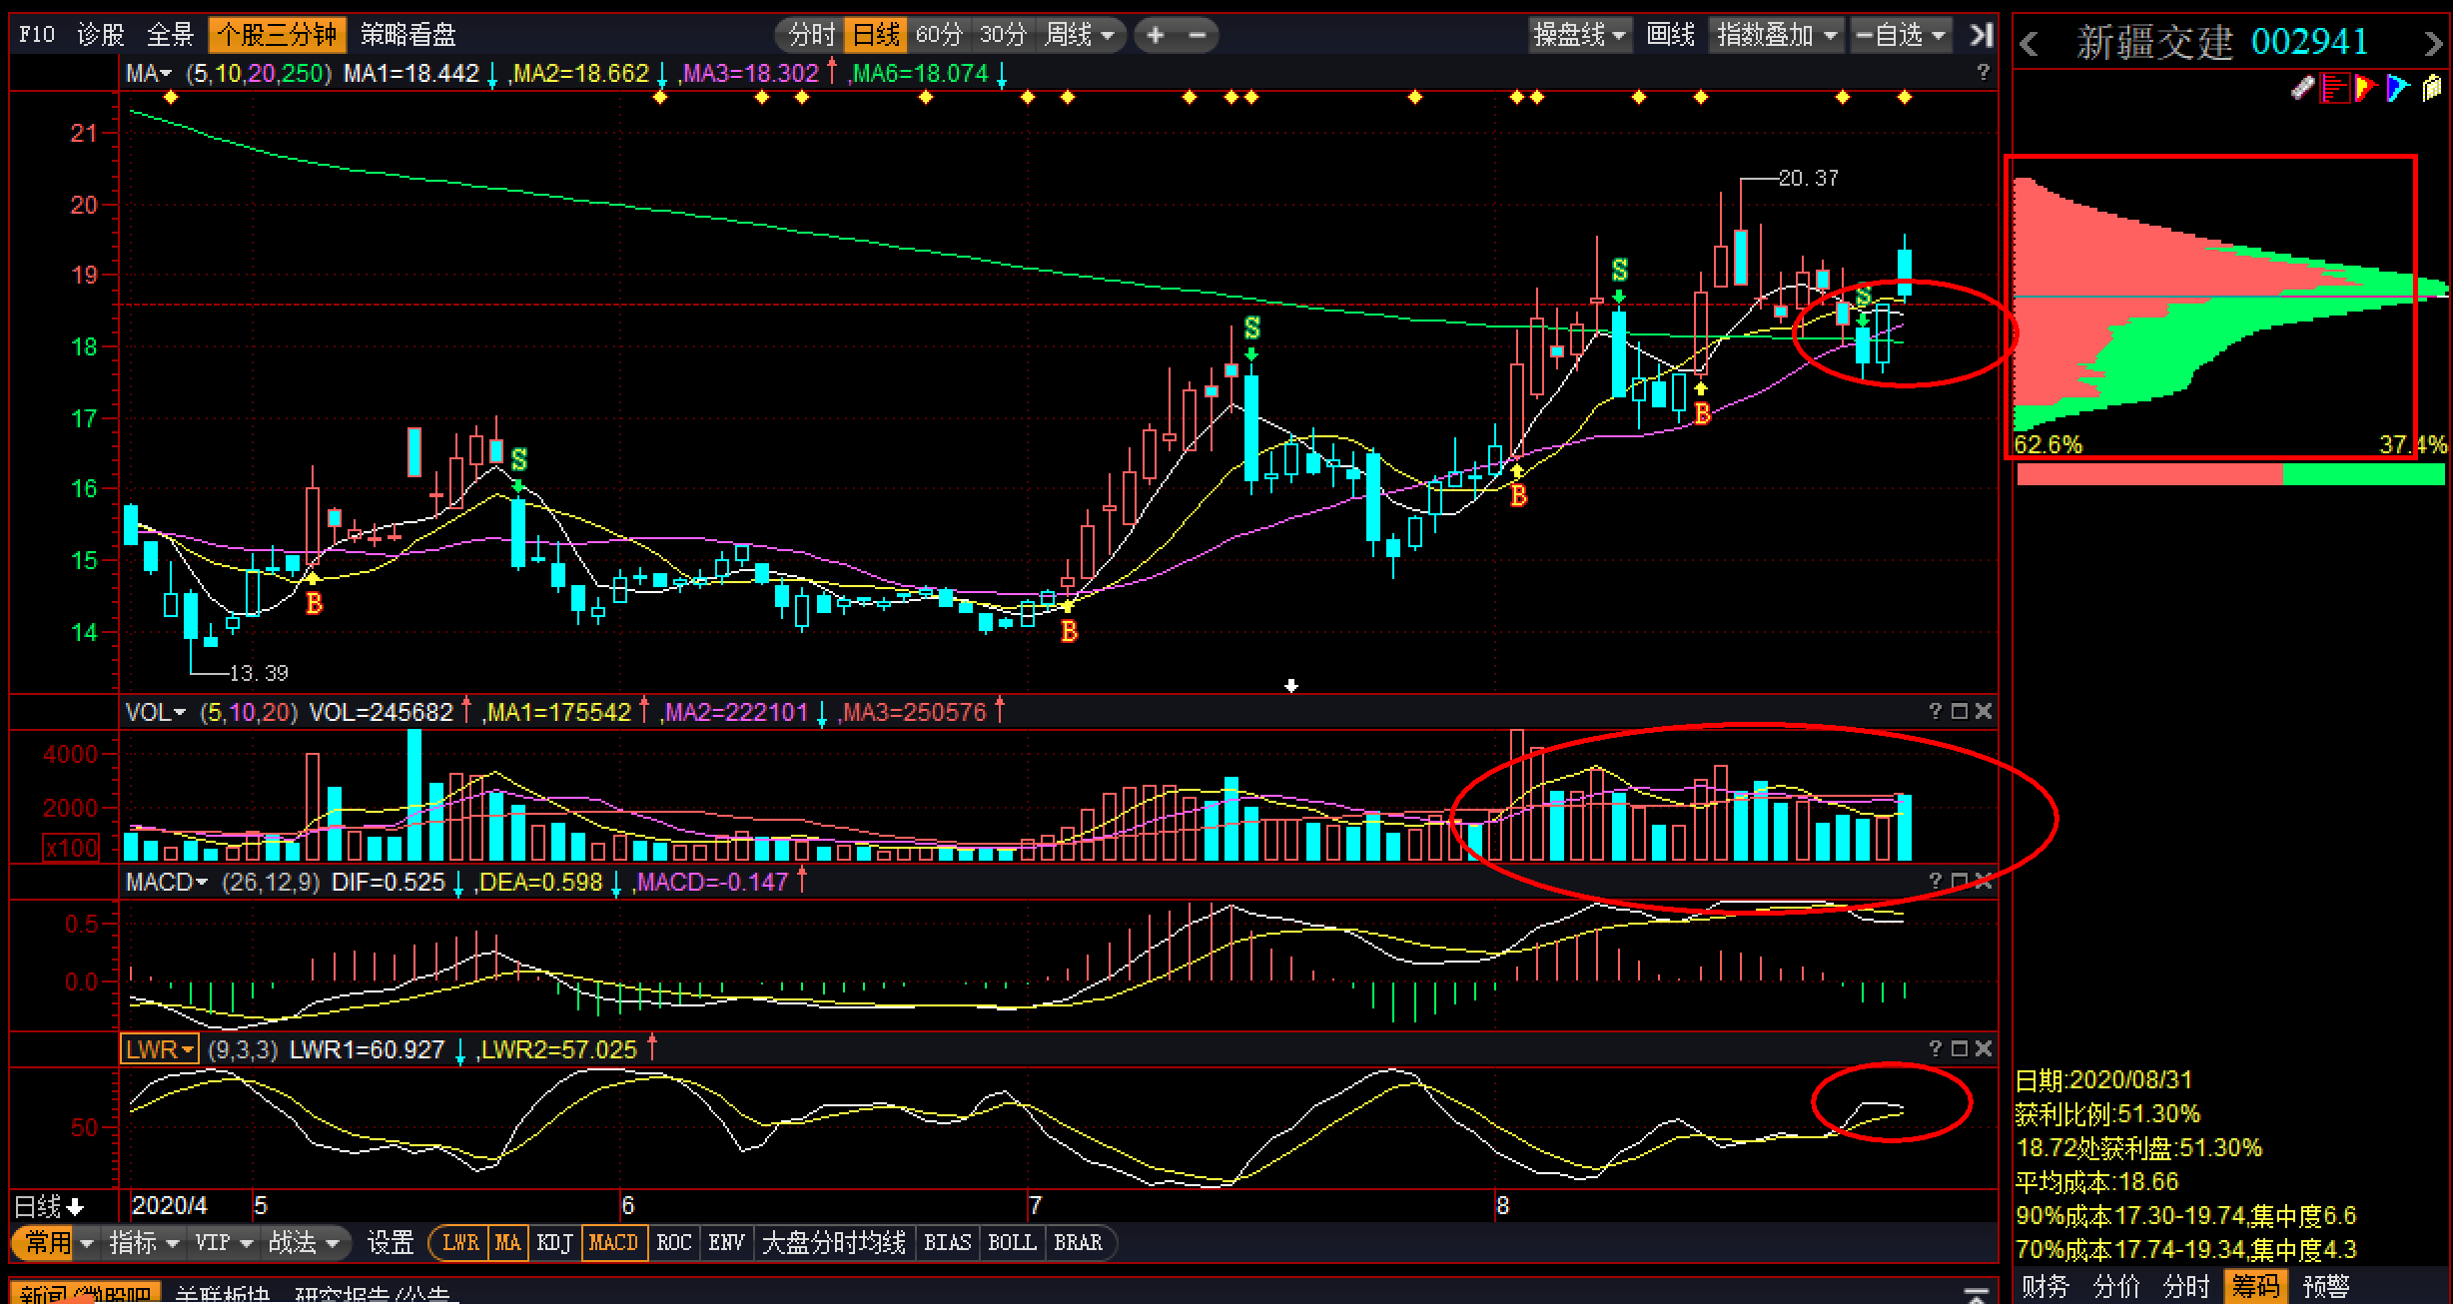This screenshot has width=2453, height=1304.
Task: Open the MA indicator parameter dropdown
Action: 148,73
